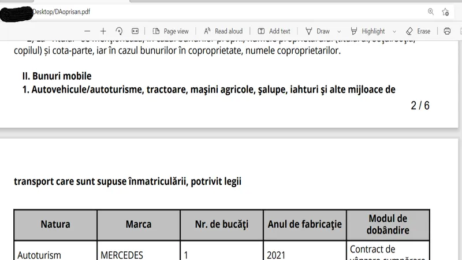
Task: Add this page to favorites
Action: (445, 12)
